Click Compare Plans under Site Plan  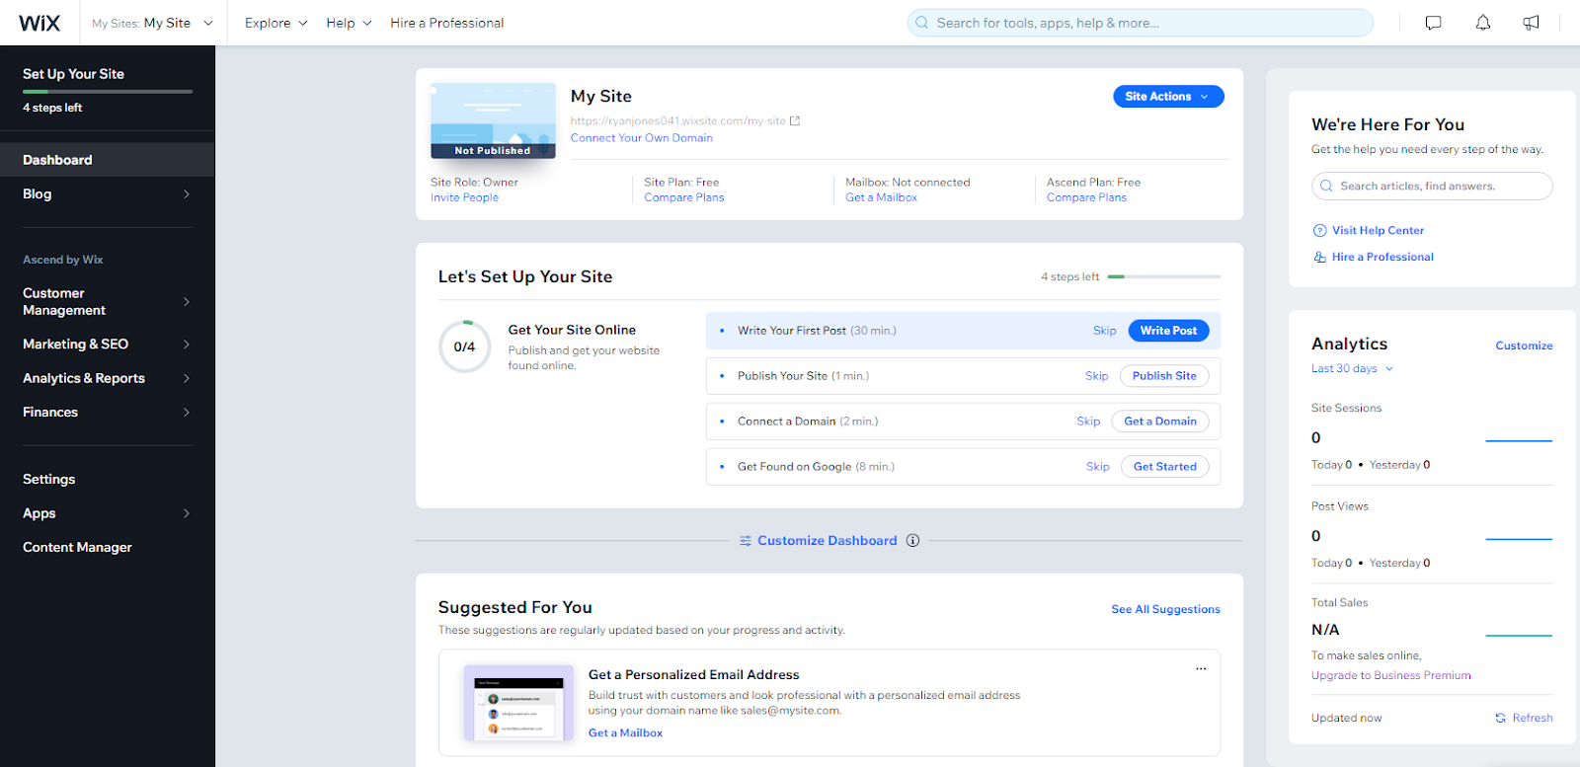click(x=683, y=197)
